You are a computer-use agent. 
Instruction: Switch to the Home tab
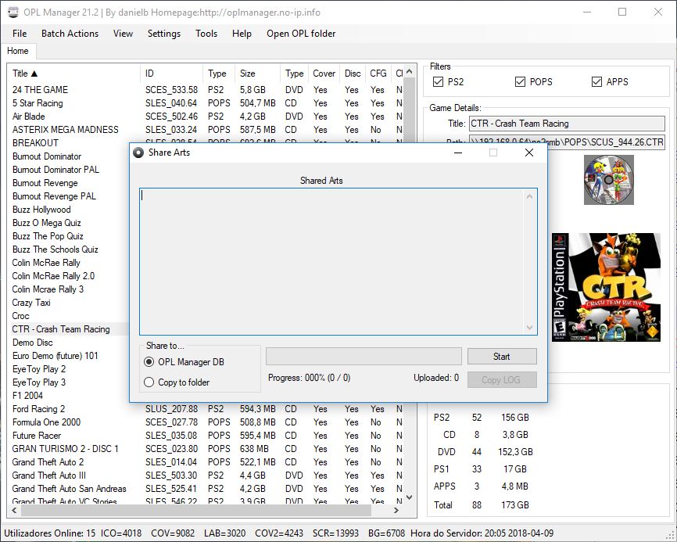pos(18,51)
